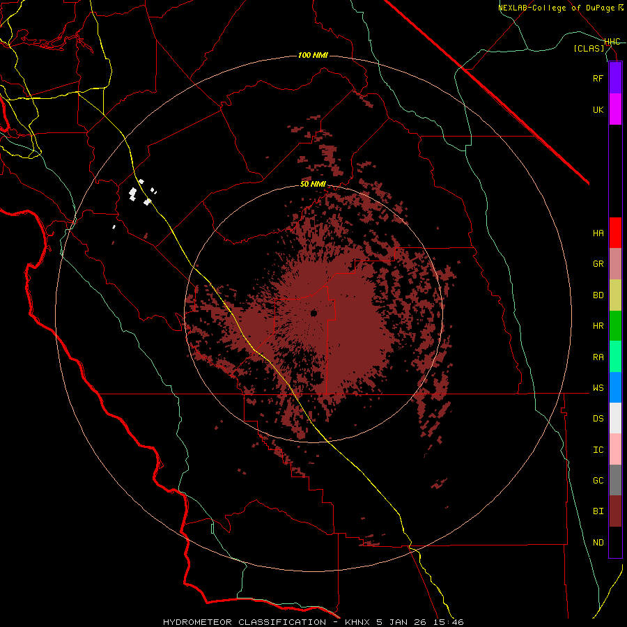This screenshot has width=627, height=627.
Task: Click the RF legend label
Action: coord(598,78)
